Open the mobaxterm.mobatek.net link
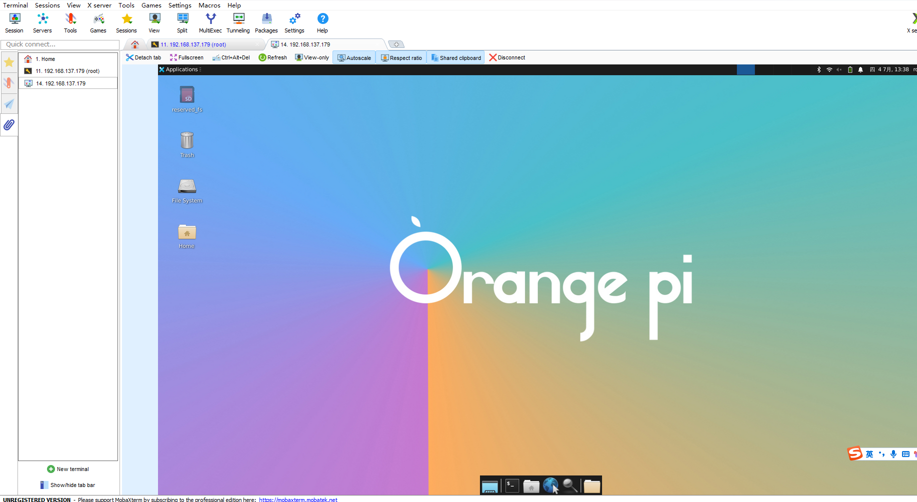917x502 pixels. pos(298,500)
